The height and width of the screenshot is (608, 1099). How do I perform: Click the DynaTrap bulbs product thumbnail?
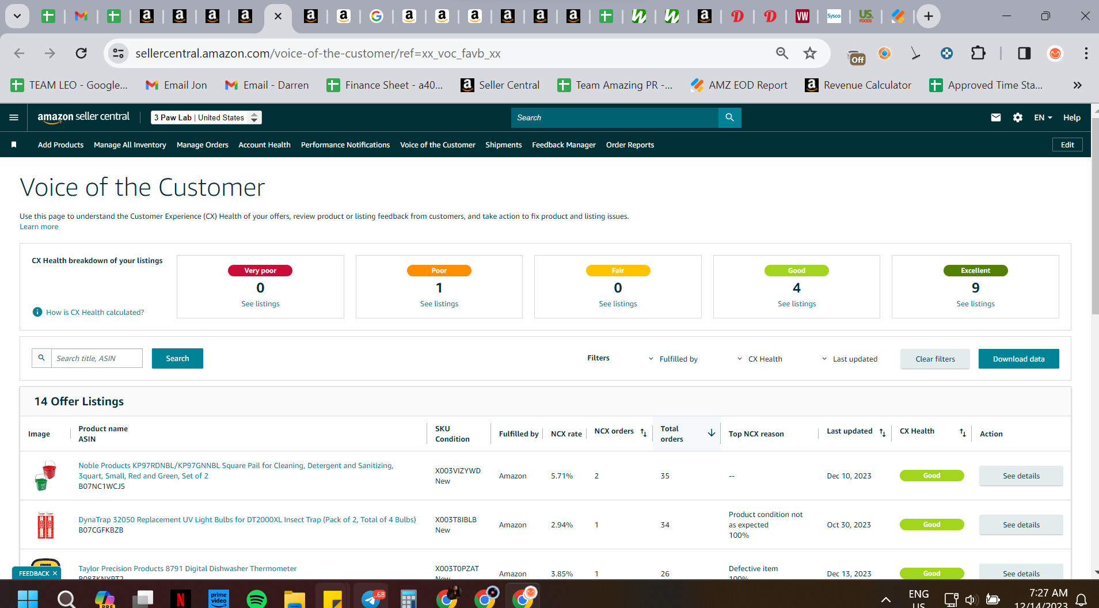coord(45,525)
